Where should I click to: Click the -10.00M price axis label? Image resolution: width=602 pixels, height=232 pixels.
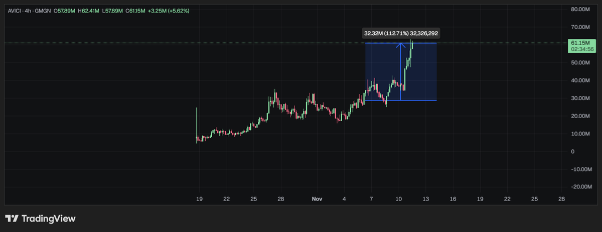click(582, 169)
